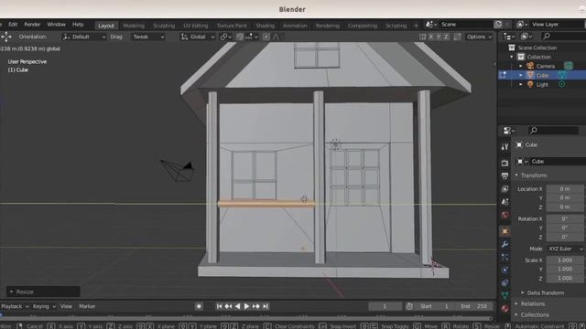Open the Global transform orientation dropdown
The width and height of the screenshot is (586, 329).
pyautogui.click(x=198, y=37)
